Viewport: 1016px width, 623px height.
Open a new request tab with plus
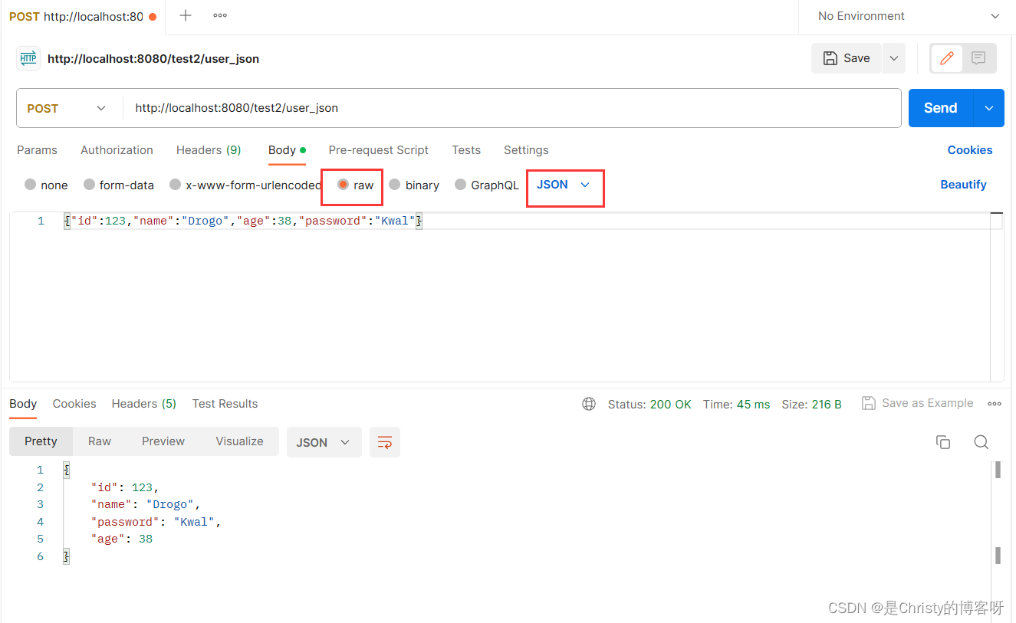click(186, 15)
